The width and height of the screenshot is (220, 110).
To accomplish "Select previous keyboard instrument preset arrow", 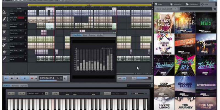I will click(x=20, y=94).
